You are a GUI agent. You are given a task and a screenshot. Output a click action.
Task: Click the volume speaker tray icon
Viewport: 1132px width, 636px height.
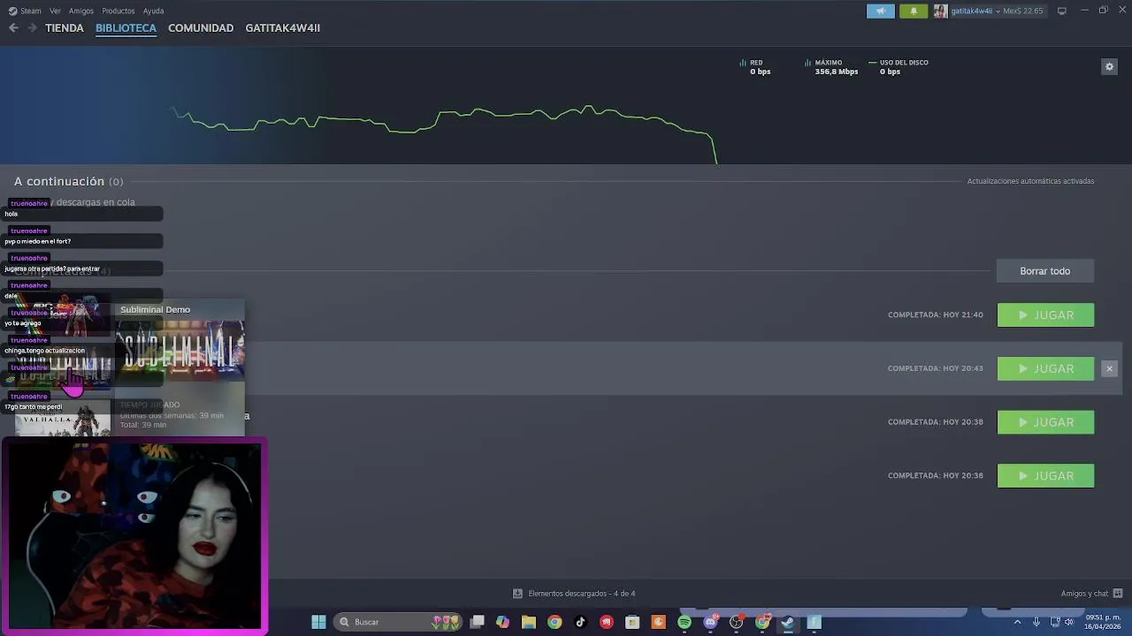(x=1069, y=622)
